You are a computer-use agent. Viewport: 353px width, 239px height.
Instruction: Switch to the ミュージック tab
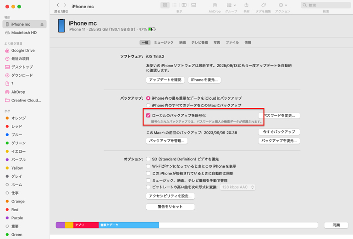tap(164, 42)
